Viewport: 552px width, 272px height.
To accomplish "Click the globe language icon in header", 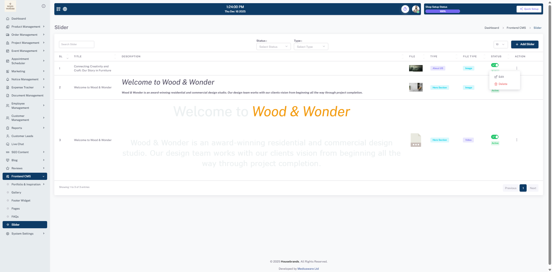I will pyautogui.click(x=65, y=9).
